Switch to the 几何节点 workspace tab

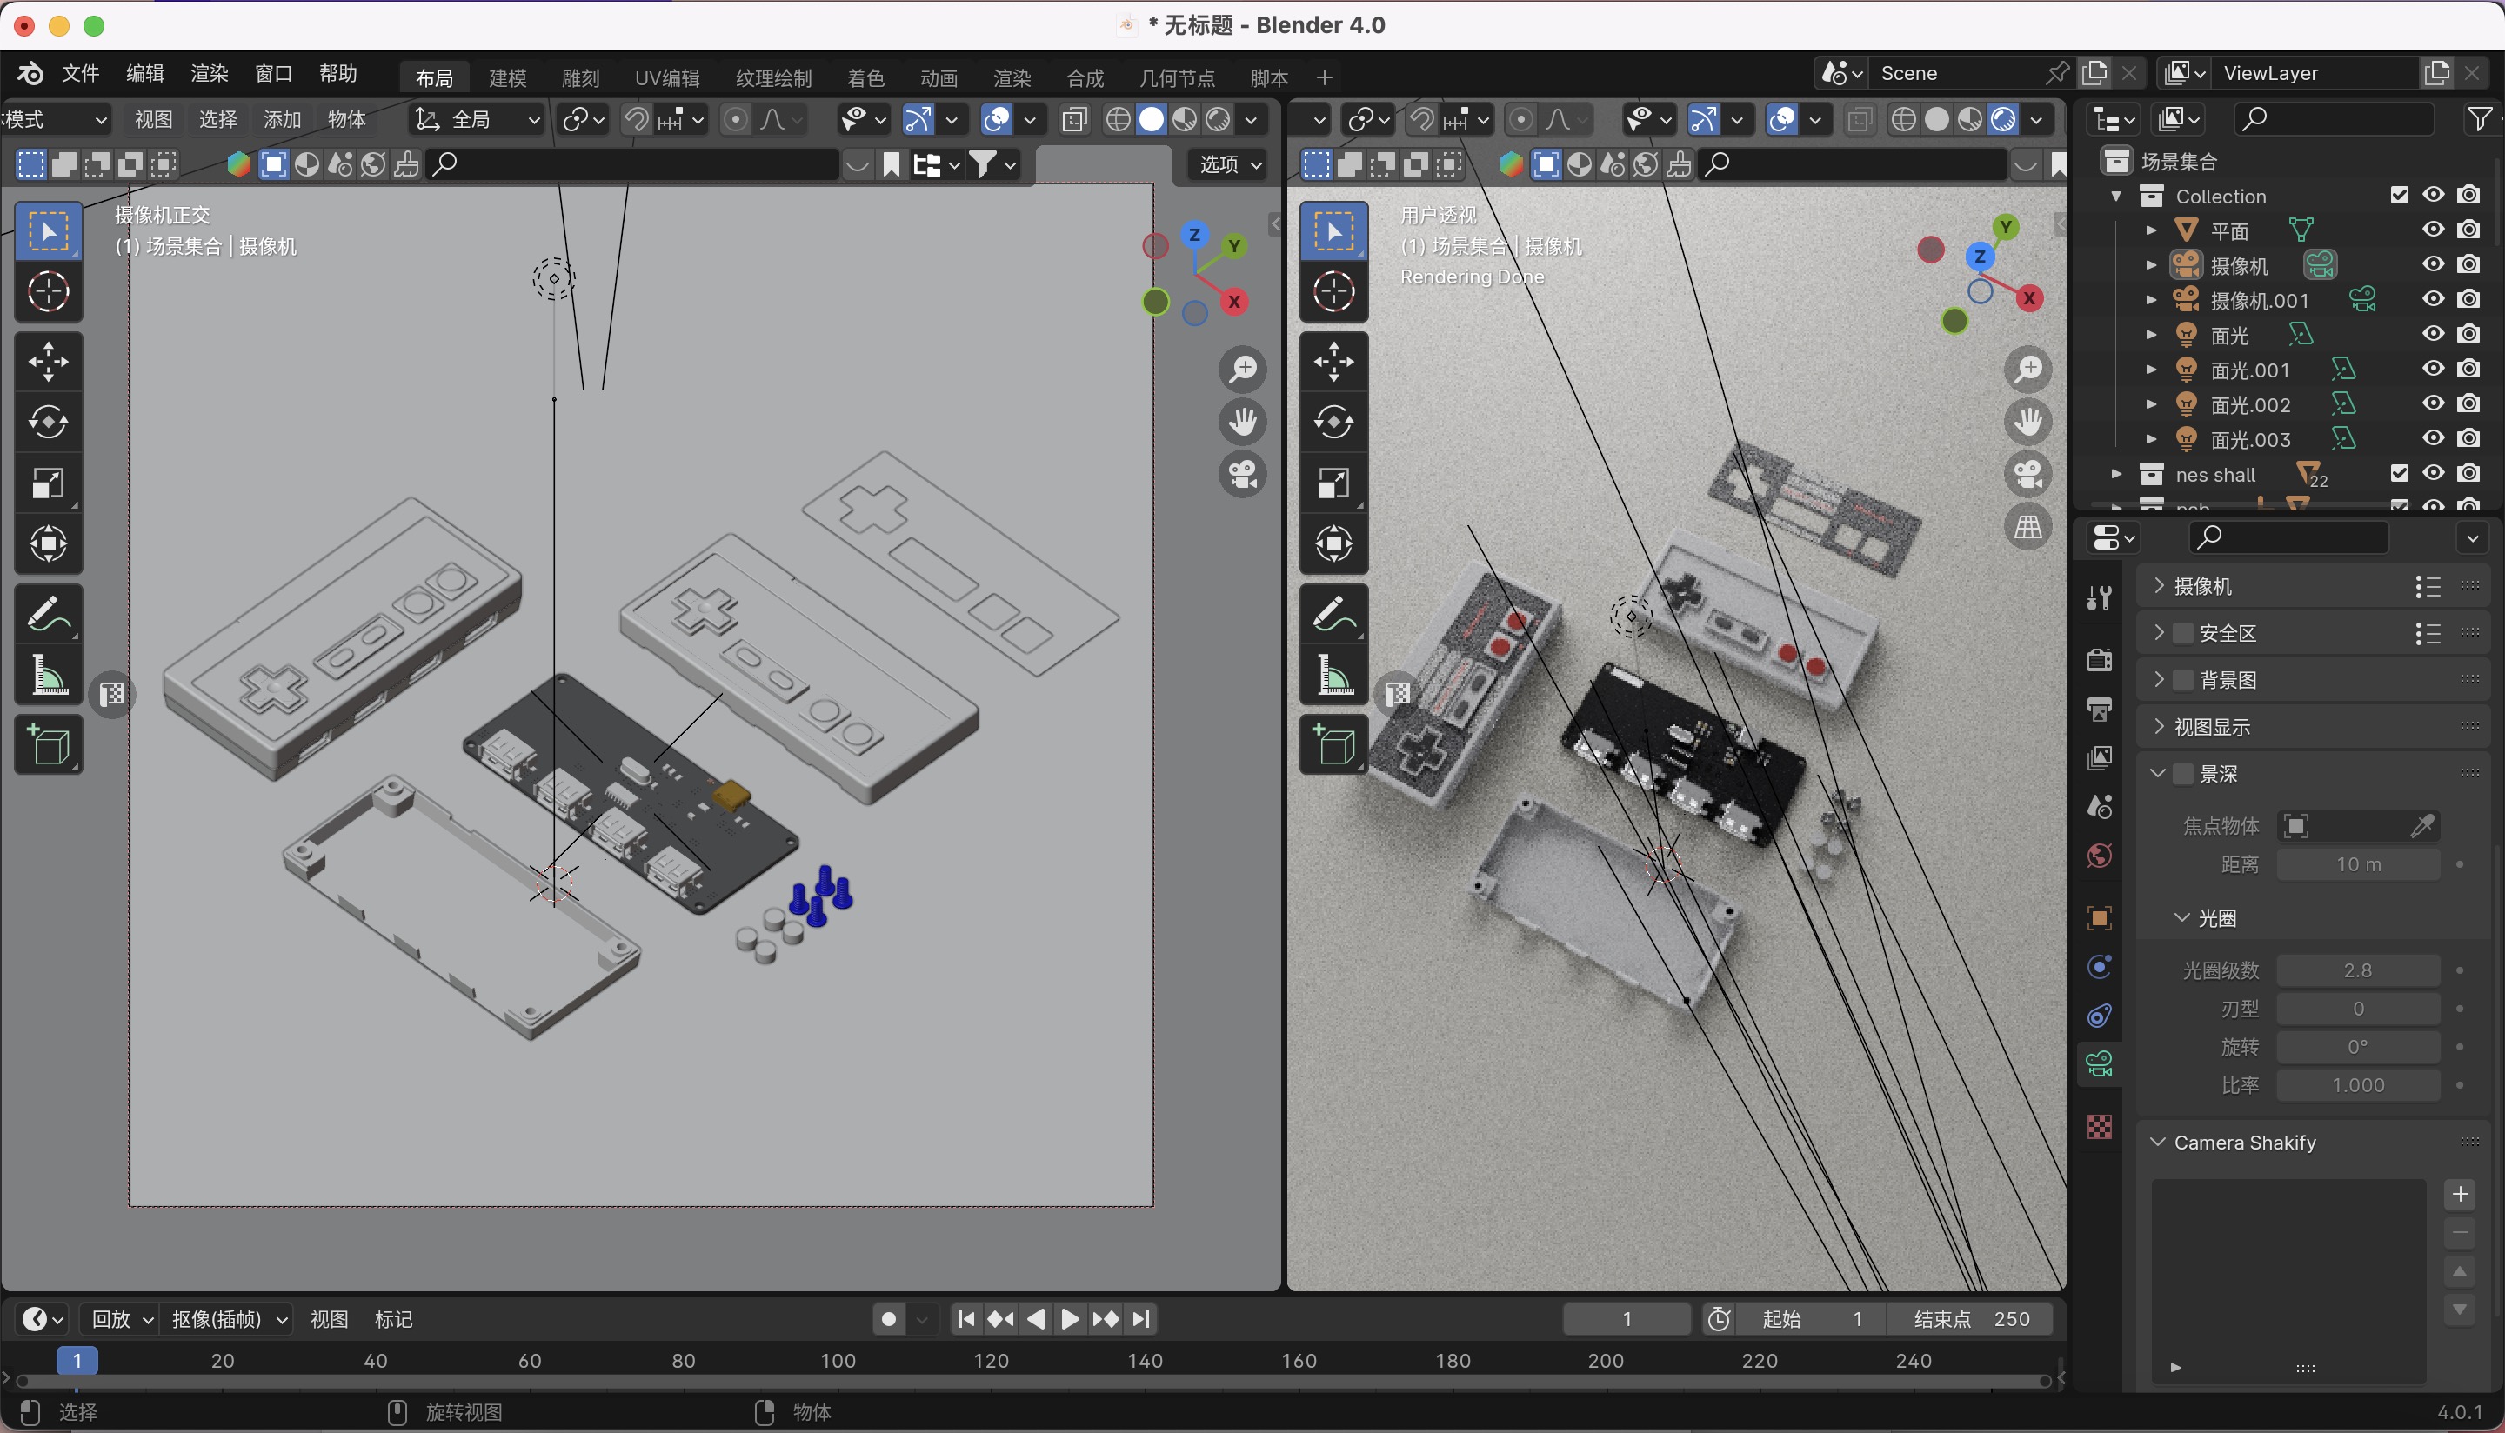click(1177, 77)
